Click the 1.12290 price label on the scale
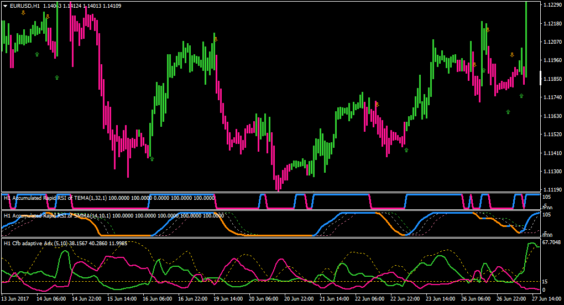564x305 pixels. pyautogui.click(x=553, y=4)
